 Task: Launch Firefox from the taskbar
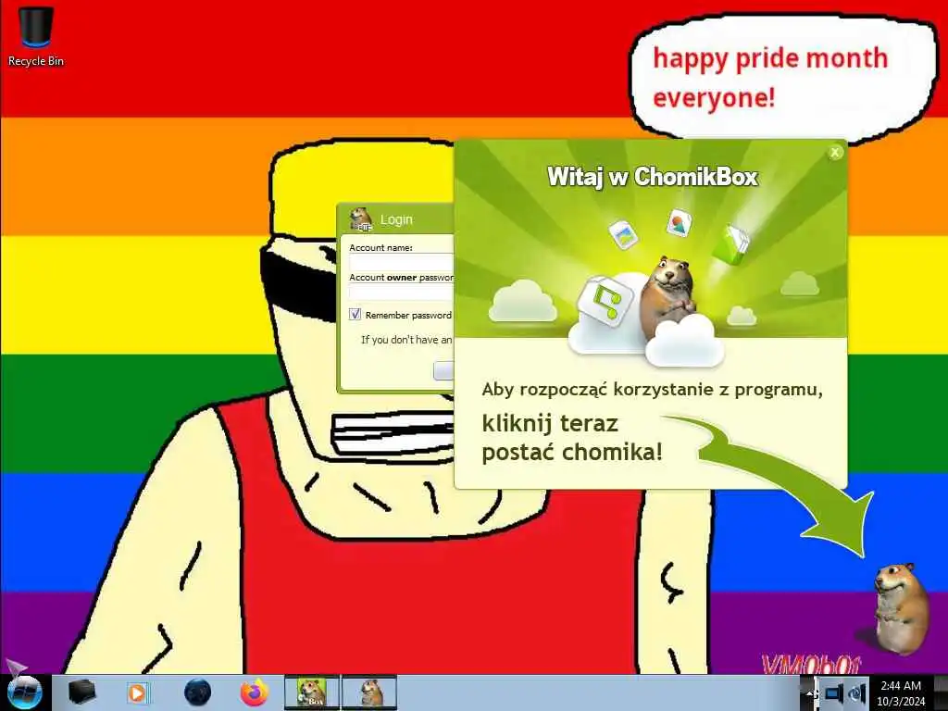[x=255, y=692]
